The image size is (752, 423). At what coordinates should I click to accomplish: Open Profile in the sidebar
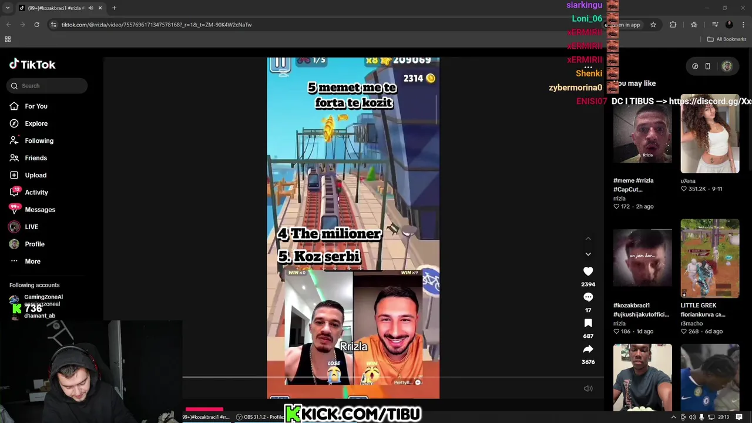click(x=28, y=244)
